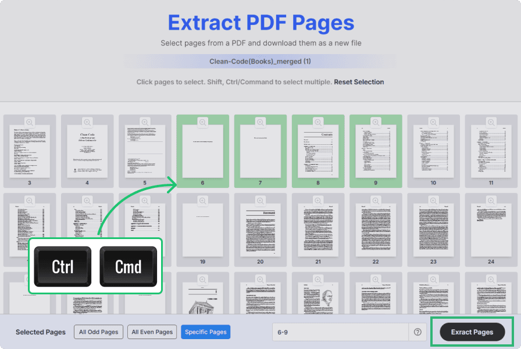Click the Extract Pages button
521x349 pixels.
472,332
